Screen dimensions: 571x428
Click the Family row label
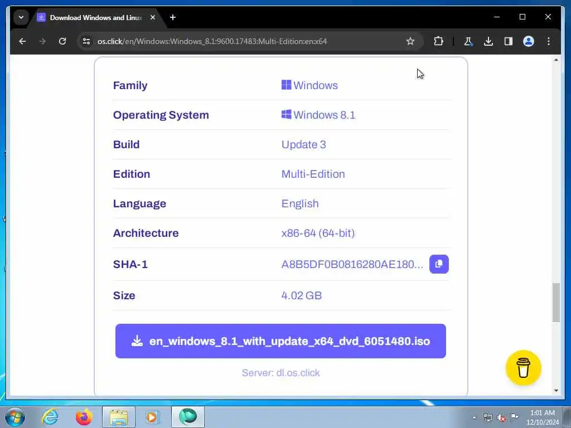click(130, 85)
